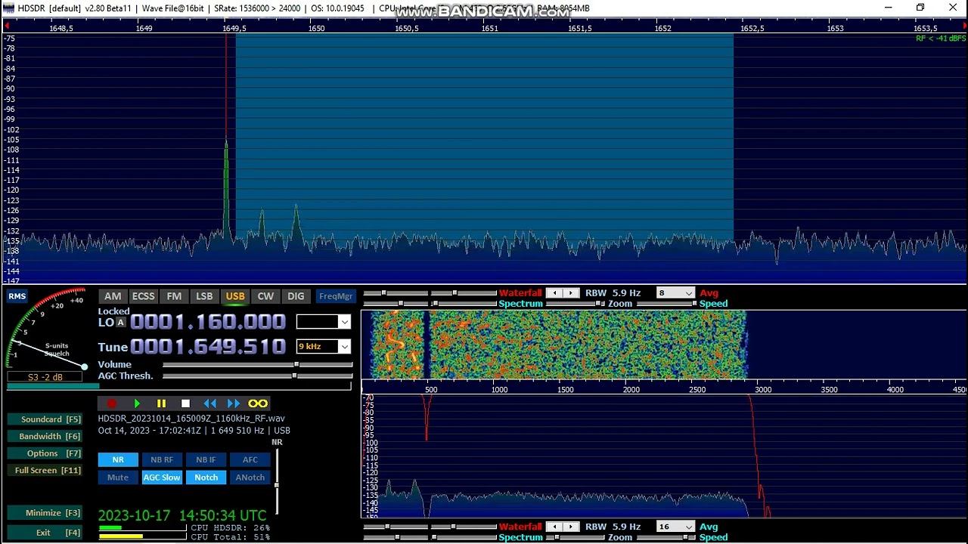Screen dimensions: 968x544
Task: Open the 9 kHz tune step dropdown
Action: [344, 347]
